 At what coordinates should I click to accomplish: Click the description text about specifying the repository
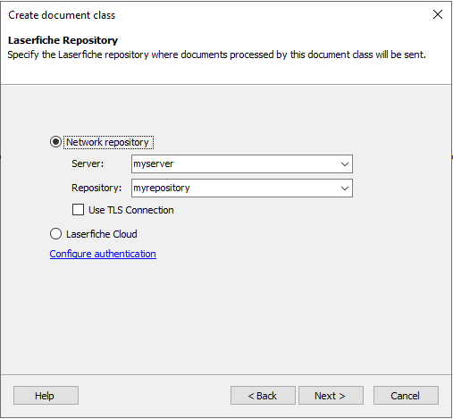[x=216, y=54]
